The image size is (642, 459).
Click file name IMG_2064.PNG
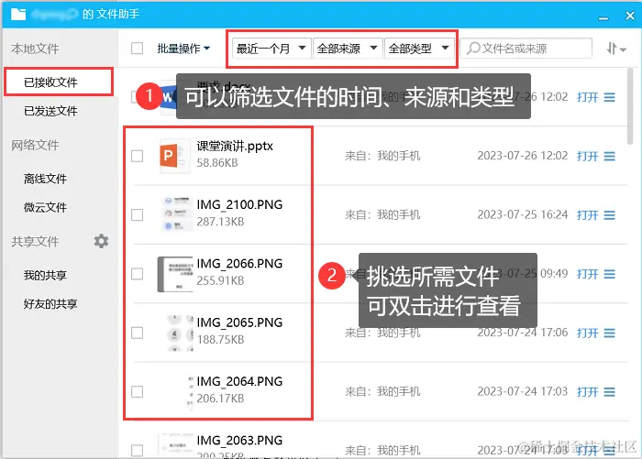coord(239,381)
